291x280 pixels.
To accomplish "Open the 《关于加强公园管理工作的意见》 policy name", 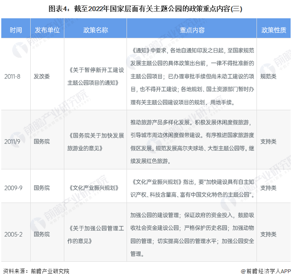I will point(95,234).
